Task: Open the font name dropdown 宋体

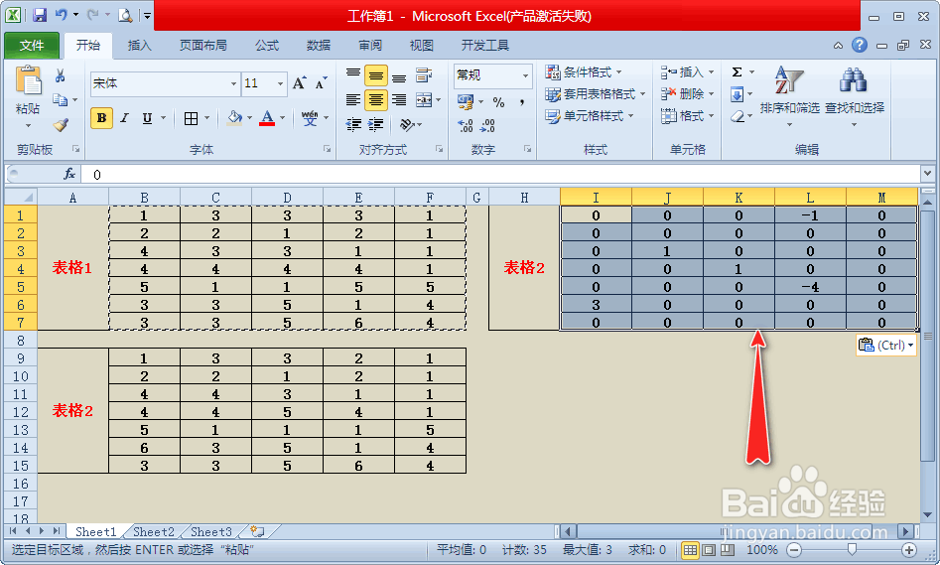Action: point(234,84)
